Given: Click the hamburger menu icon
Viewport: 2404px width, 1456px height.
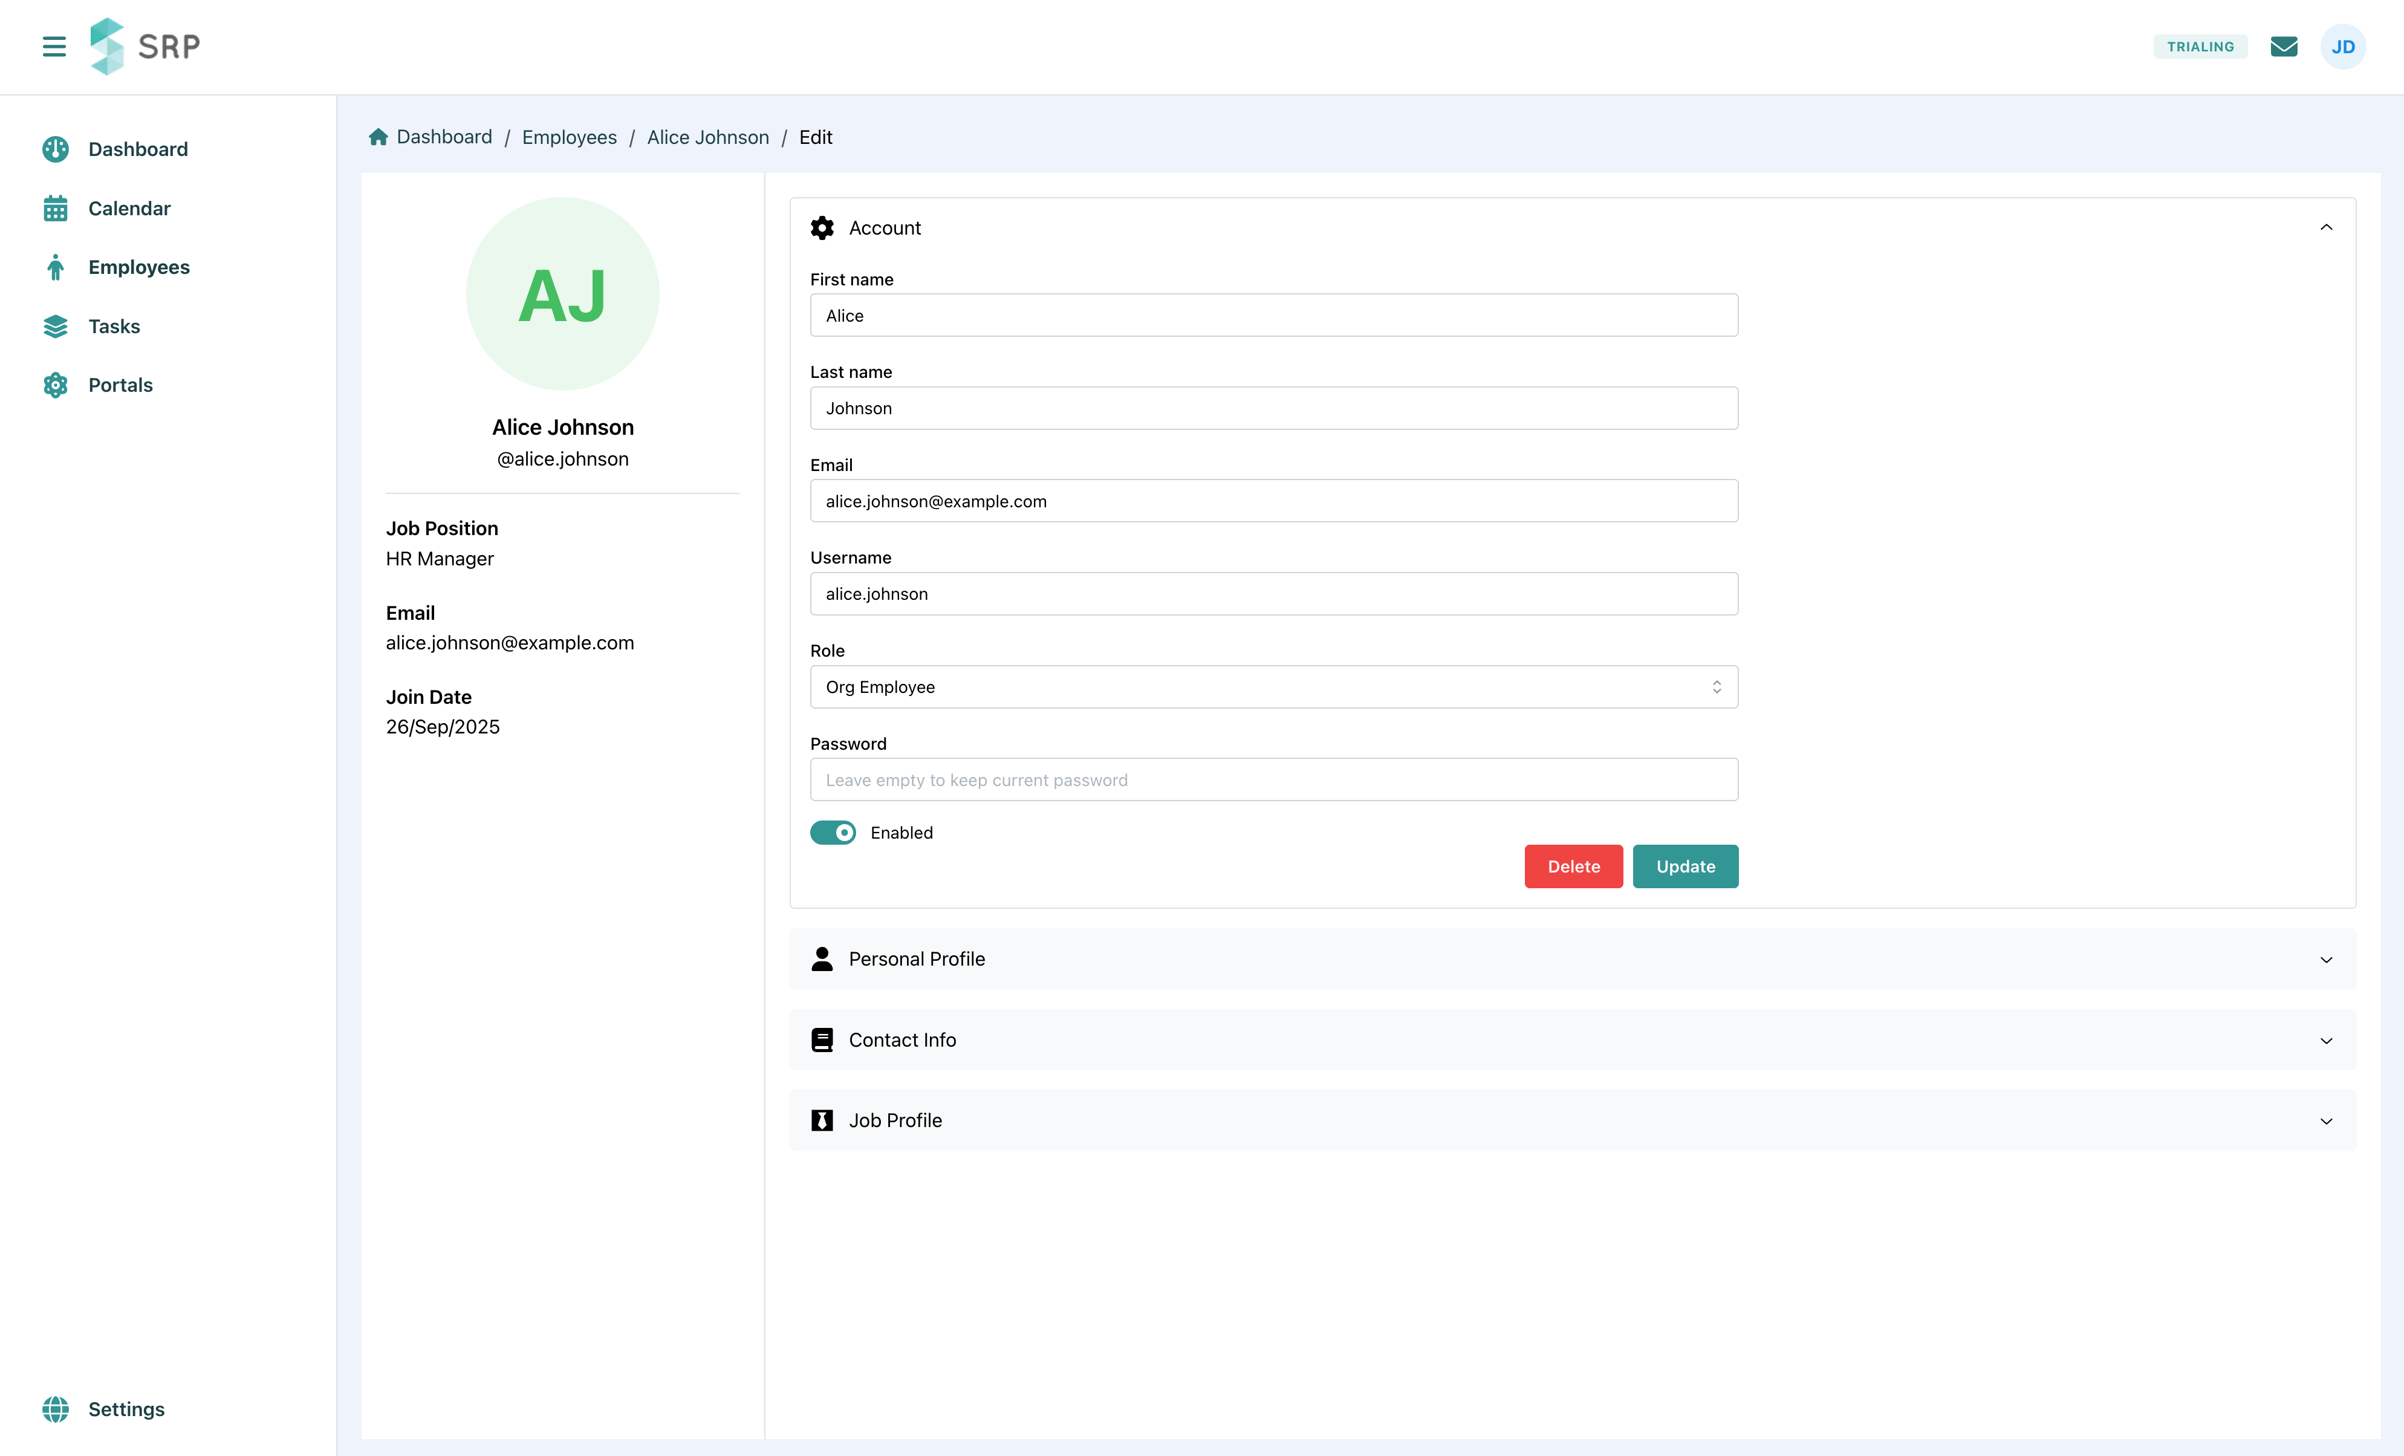Looking at the screenshot, I should (x=54, y=47).
